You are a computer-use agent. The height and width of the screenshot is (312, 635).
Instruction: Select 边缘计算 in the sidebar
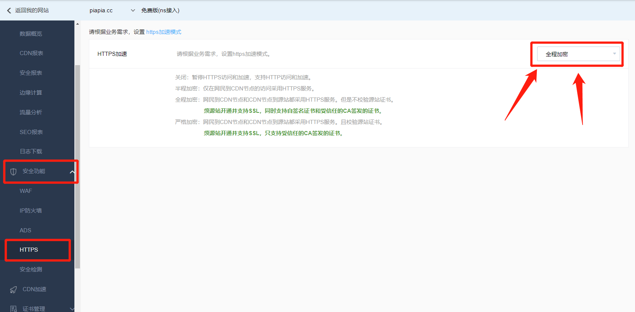click(x=31, y=93)
